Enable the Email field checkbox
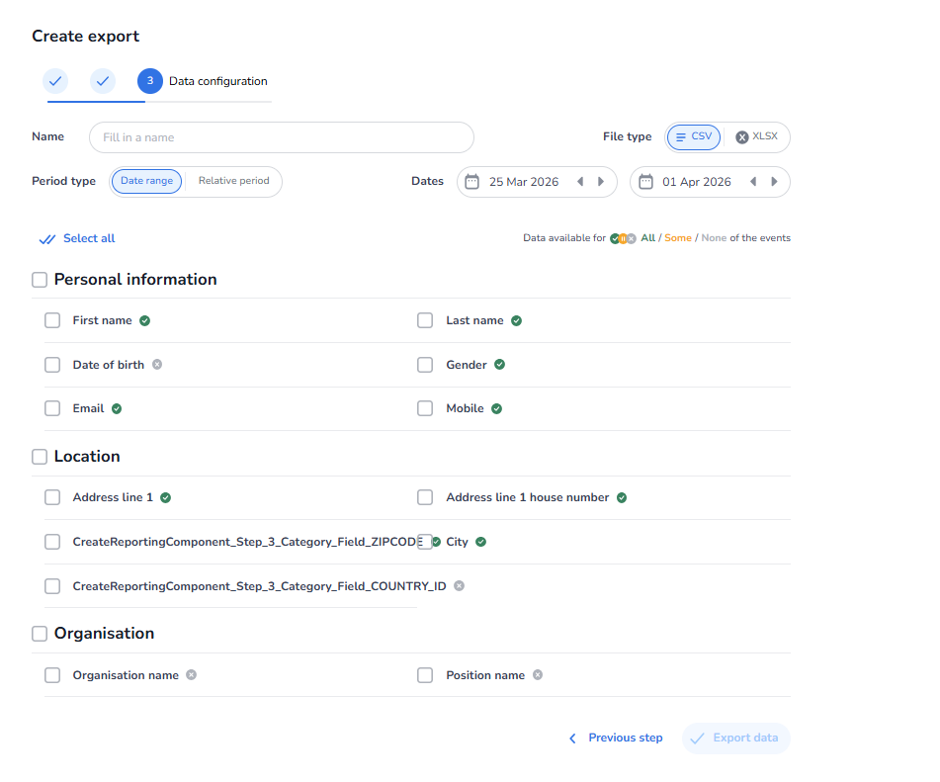Image resolution: width=940 pixels, height=782 pixels. (x=52, y=408)
